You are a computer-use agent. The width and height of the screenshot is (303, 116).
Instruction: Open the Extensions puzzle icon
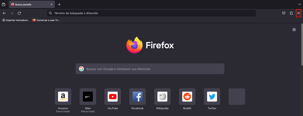291,13
